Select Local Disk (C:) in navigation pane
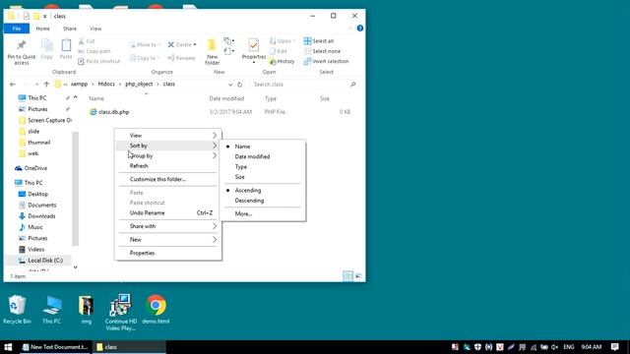This screenshot has height=354, width=630. point(40,260)
